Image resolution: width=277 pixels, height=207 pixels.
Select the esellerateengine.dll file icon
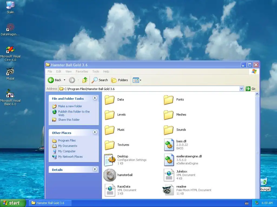tap(169, 160)
